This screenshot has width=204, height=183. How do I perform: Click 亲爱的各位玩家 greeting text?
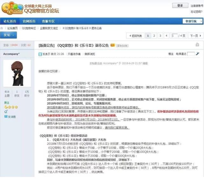coord(49,71)
